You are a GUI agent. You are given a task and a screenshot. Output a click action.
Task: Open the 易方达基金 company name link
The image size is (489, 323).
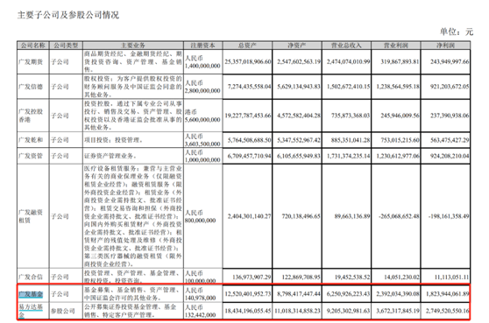tap(31, 311)
